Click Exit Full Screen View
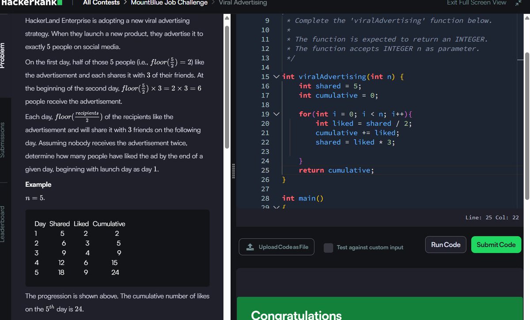Screen dimensions: 530x320 tap(477, 3)
